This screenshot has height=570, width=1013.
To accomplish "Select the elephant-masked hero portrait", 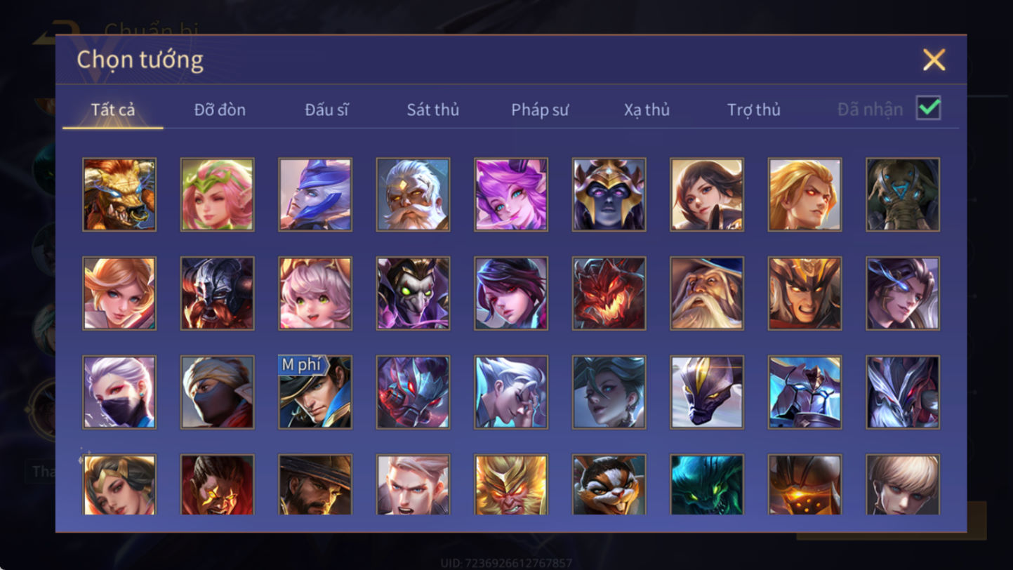I will coord(903,194).
